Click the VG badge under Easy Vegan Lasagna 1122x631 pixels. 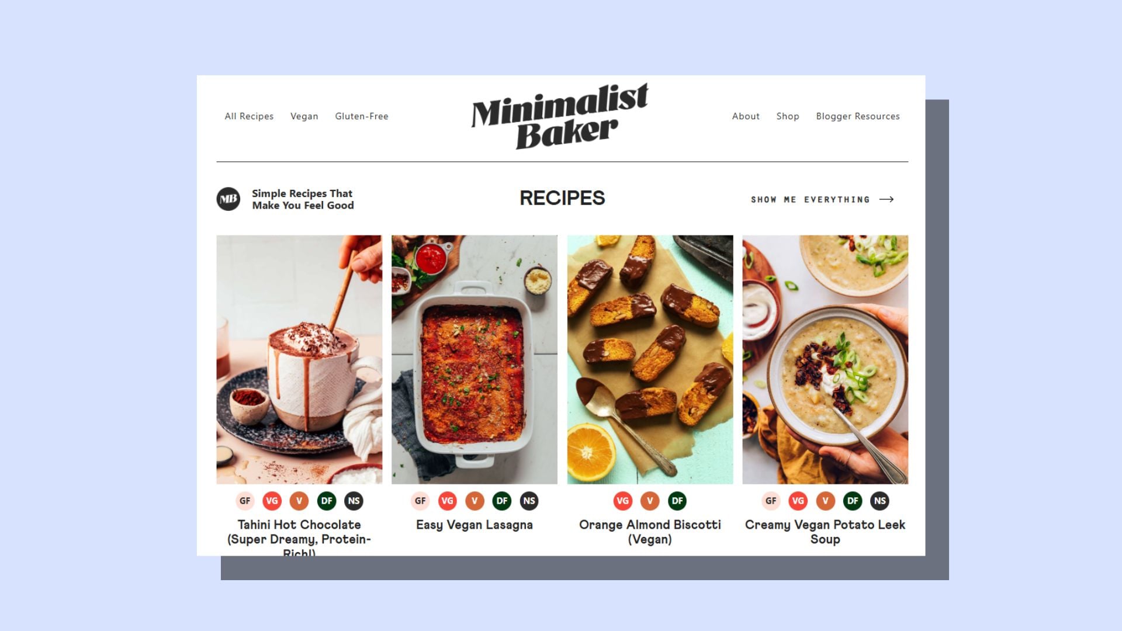447,501
